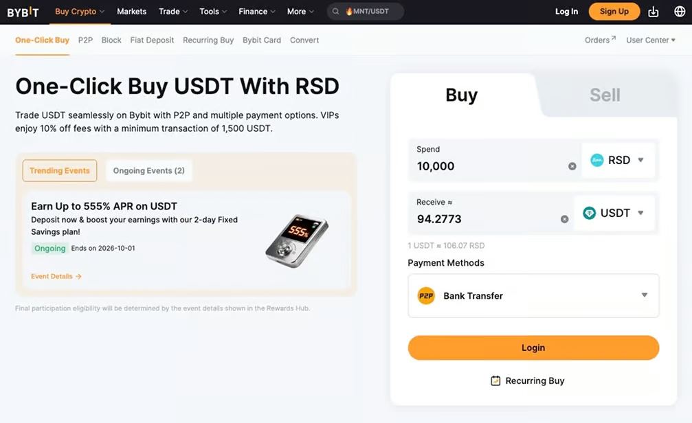Viewport: 692px width, 423px height.
Task: Open the Trade menu
Action: (x=173, y=12)
